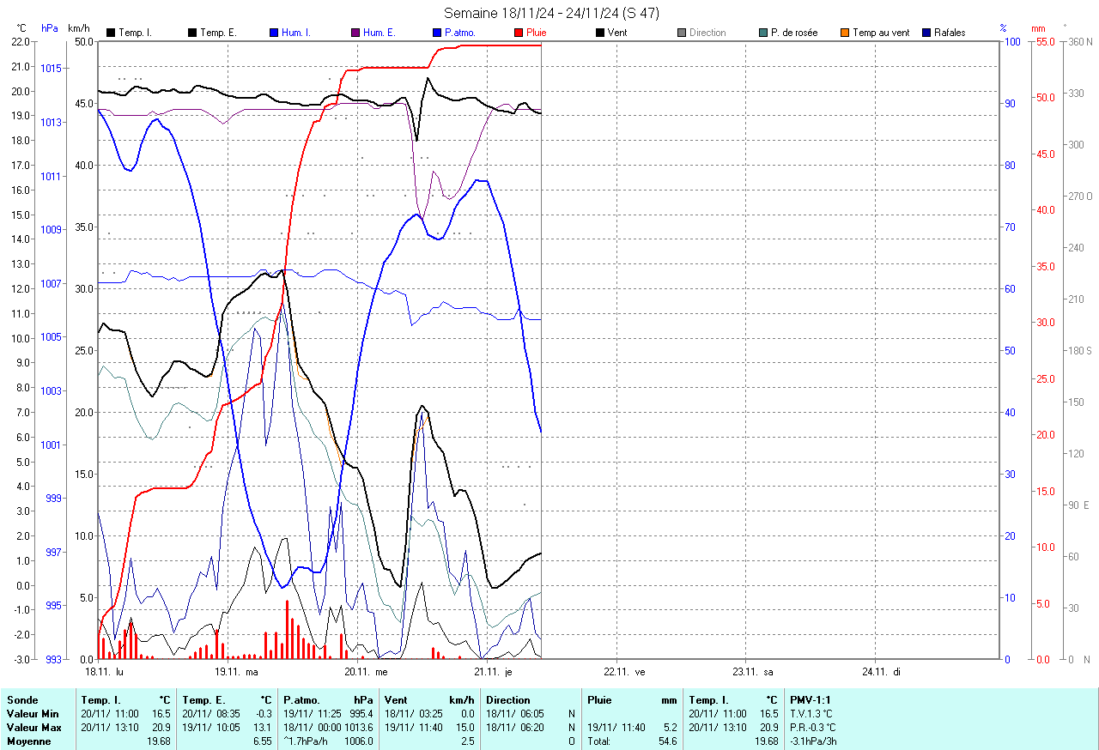Click the black swatch beside Temp. E. legend
The width and height of the screenshot is (1099, 750).
tap(191, 33)
